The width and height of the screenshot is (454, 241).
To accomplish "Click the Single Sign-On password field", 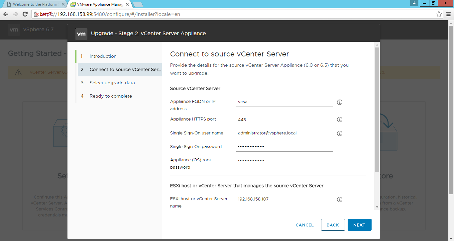I will click(284, 146).
